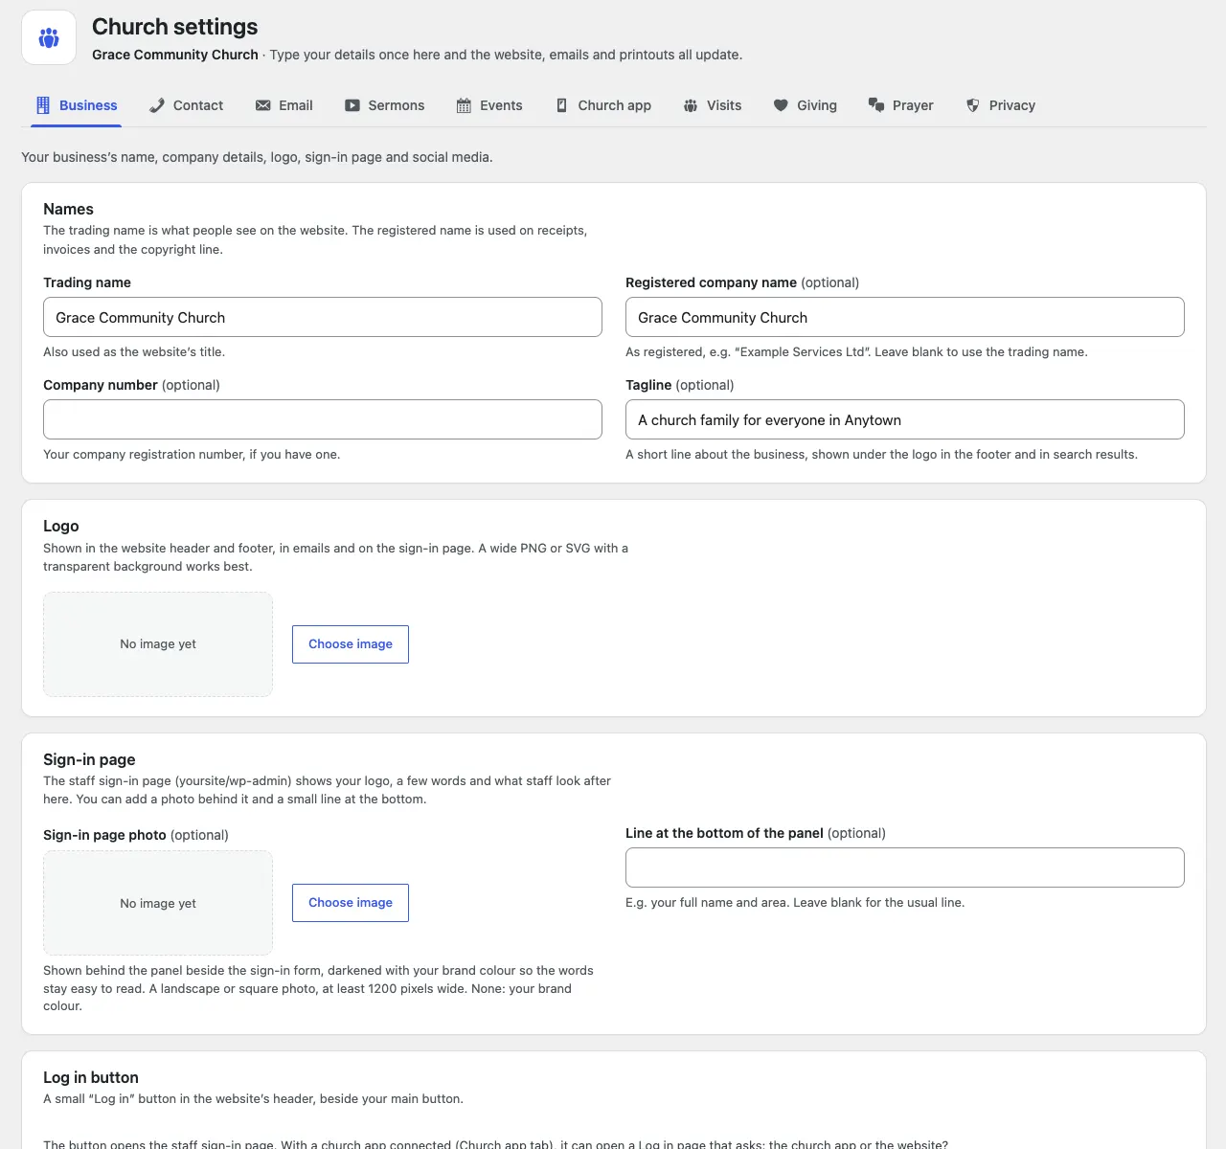The height and width of the screenshot is (1149, 1226).
Task: Click the Visits tab group icon
Action: point(691,105)
